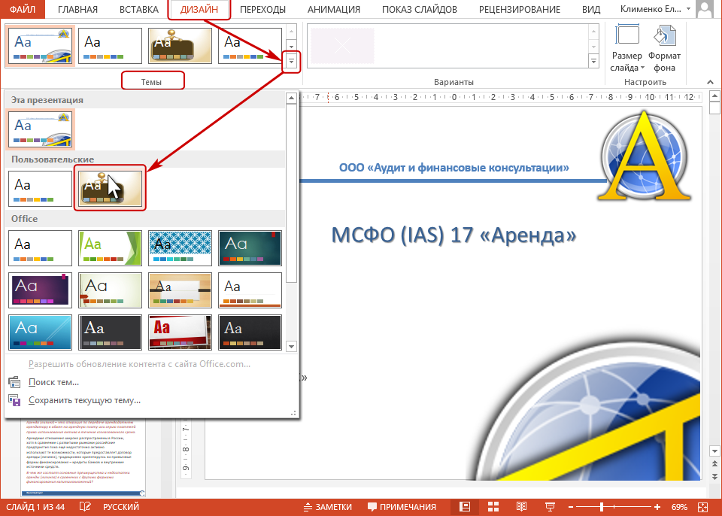Apply the dark teal Ion theme
The width and height of the screenshot is (722, 516).
250,248
